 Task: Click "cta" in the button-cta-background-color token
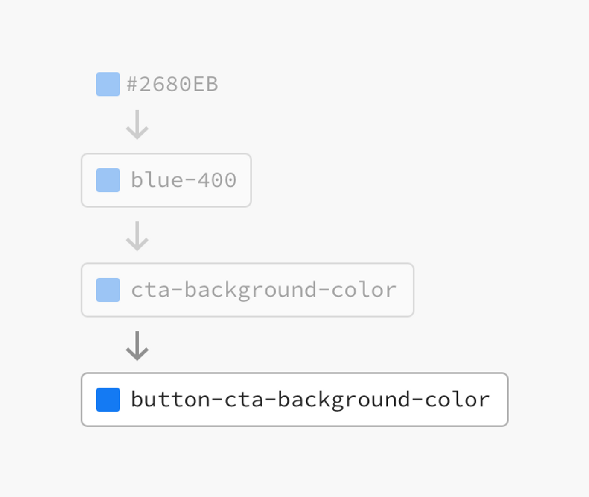coord(244,400)
